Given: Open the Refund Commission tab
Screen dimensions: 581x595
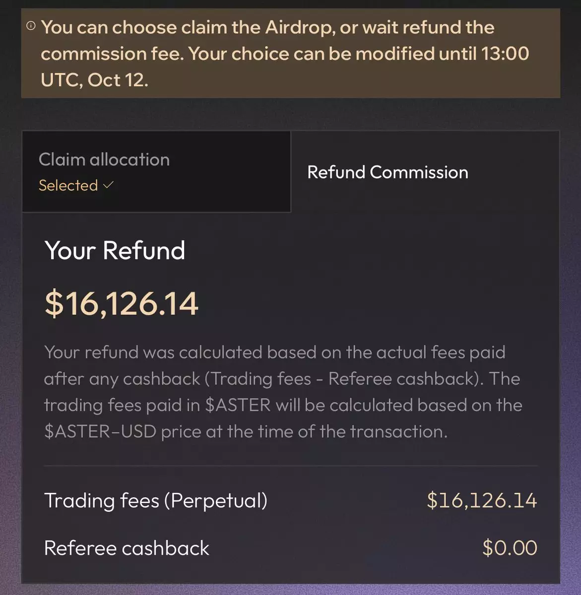Looking at the screenshot, I should 387,172.
